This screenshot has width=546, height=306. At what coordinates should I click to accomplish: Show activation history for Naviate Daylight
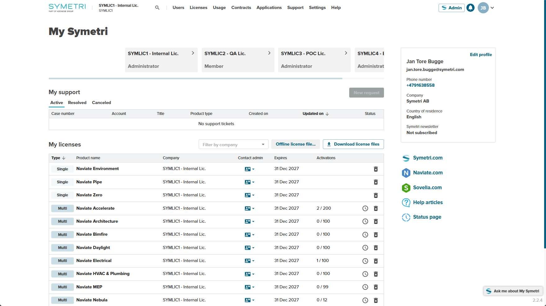[x=365, y=248]
